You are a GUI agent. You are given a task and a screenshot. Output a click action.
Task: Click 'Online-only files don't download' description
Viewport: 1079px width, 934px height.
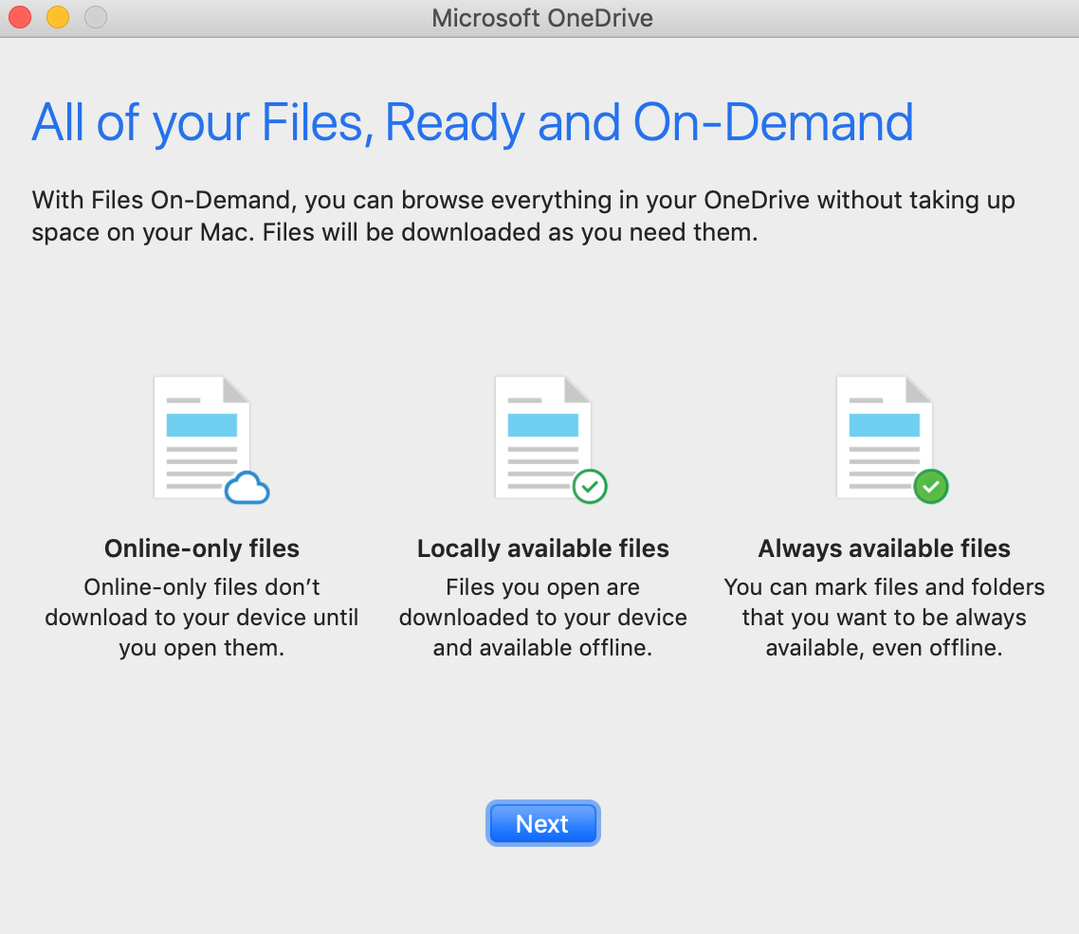[202, 618]
